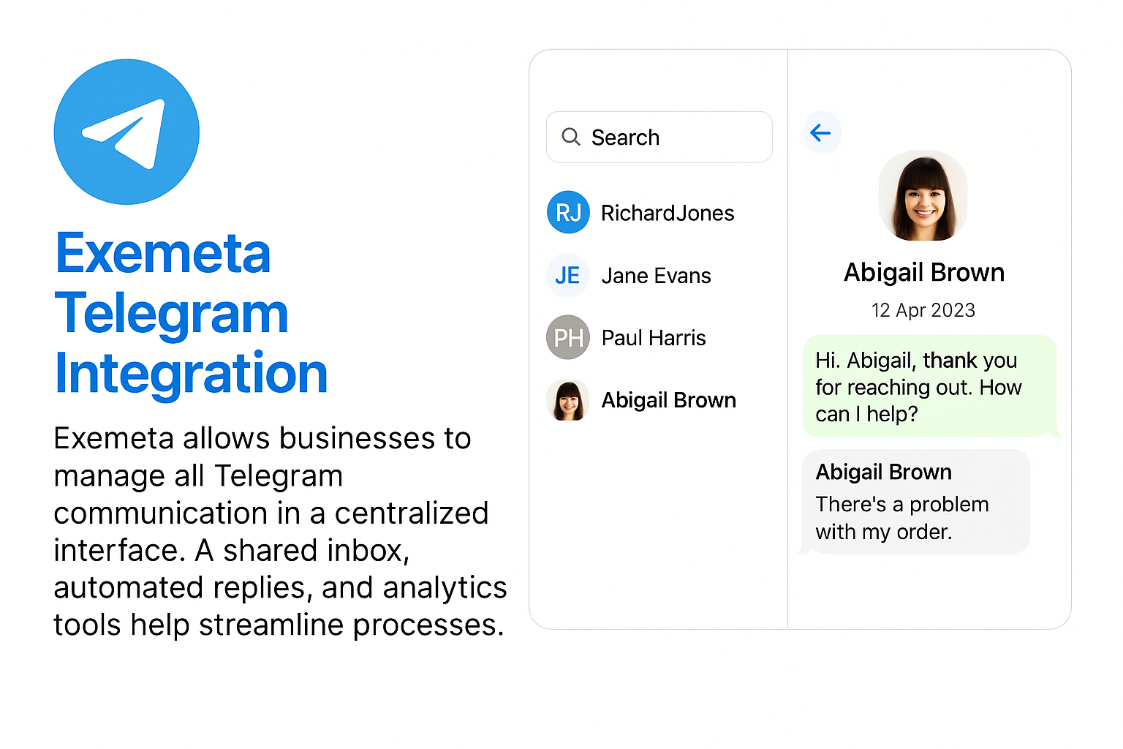This screenshot has width=1123, height=749.
Task: Click the PH avatar icon
Action: pyautogui.click(x=568, y=337)
